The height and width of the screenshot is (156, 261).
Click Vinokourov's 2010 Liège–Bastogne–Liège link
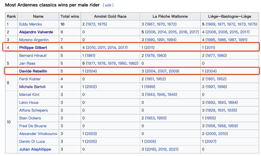click(x=222, y=134)
